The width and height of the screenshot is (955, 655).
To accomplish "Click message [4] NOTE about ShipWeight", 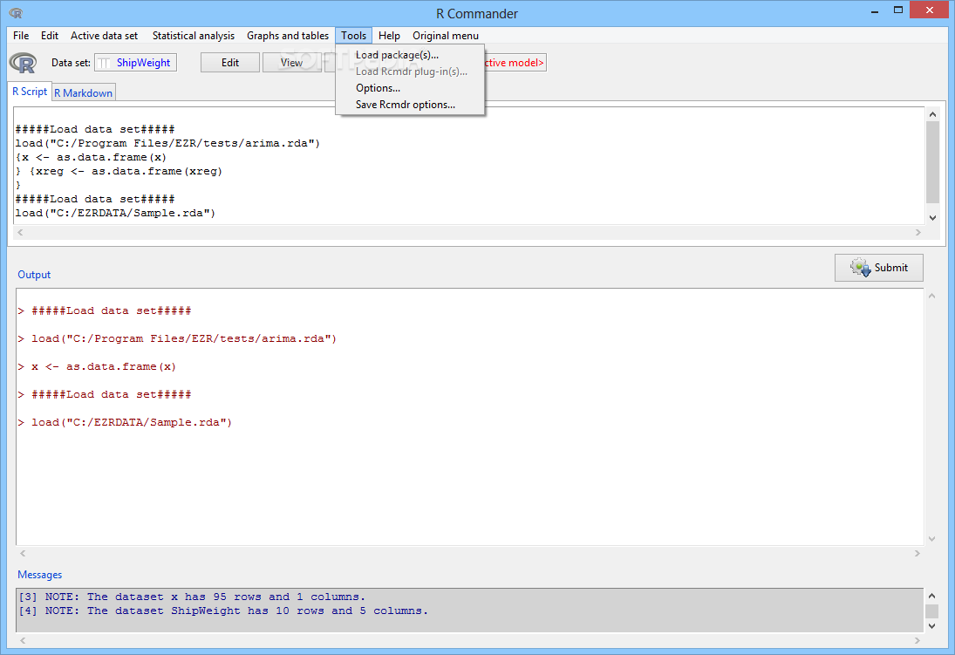I will click(x=223, y=611).
